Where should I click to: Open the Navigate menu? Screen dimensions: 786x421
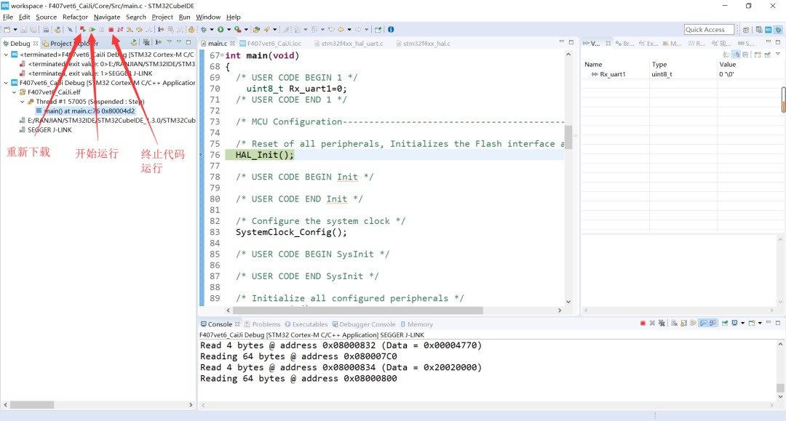click(x=107, y=17)
